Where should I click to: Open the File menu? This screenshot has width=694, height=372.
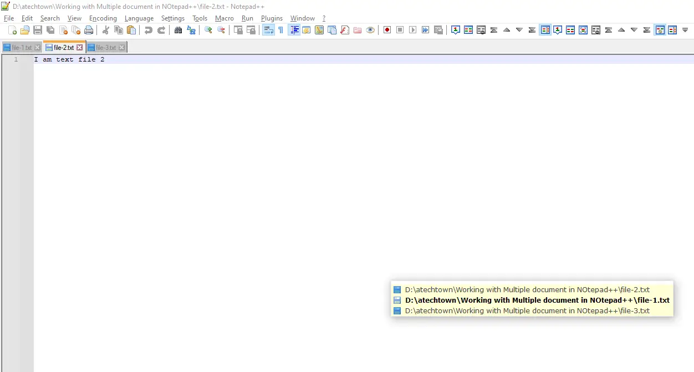(8, 18)
